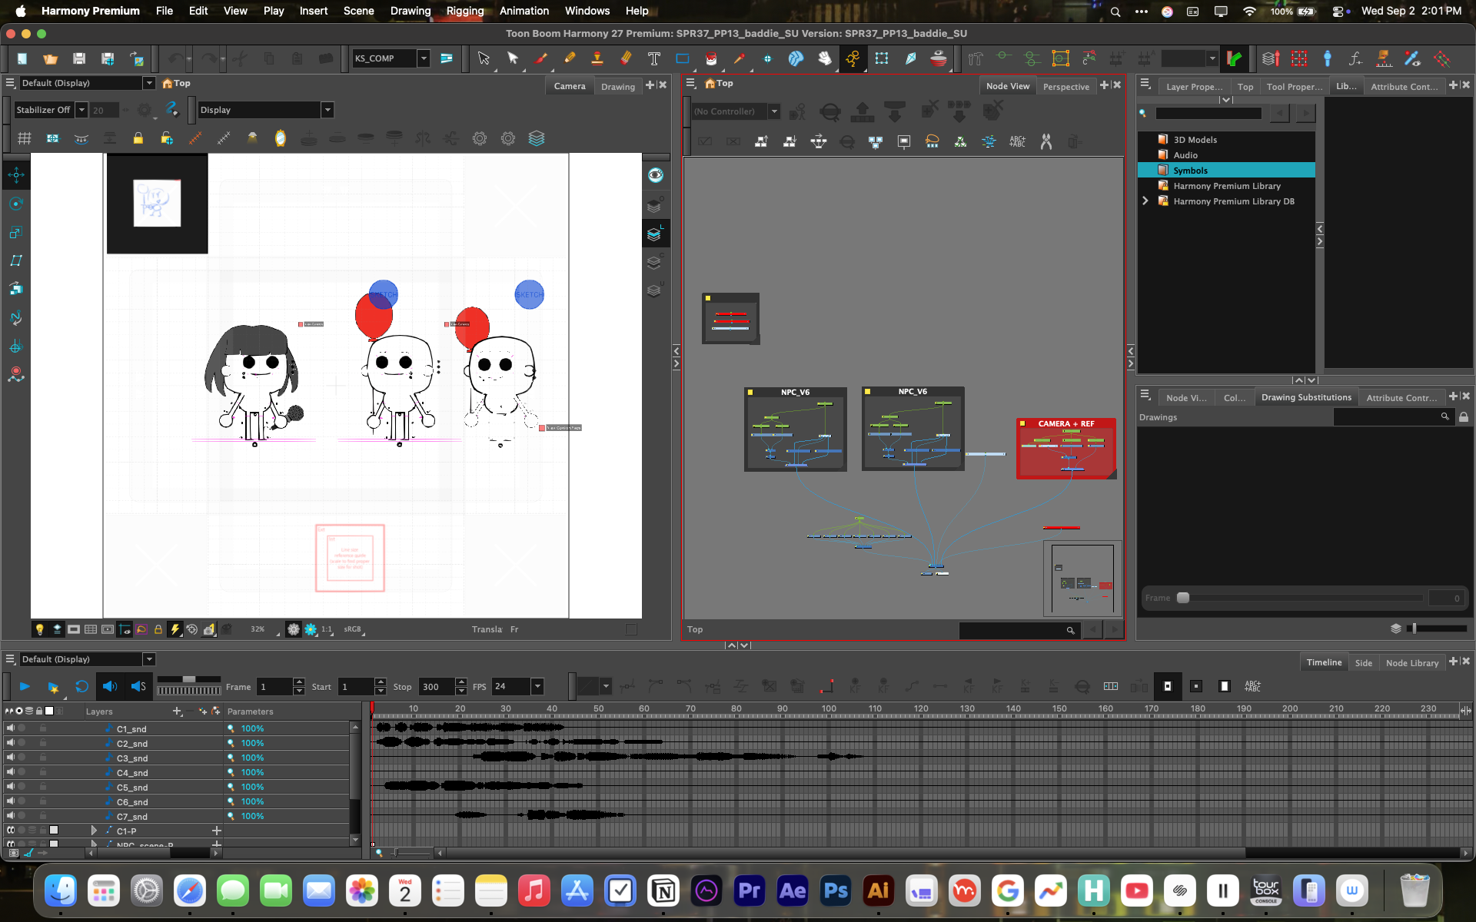The image size is (1476, 922).
Task: Expand the Harmony Premium Library DB folder
Action: [x=1145, y=201]
